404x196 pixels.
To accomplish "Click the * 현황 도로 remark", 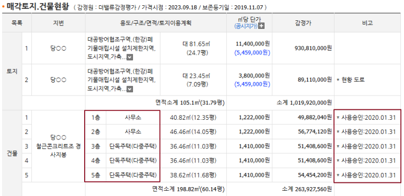I will (x=351, y=80).
